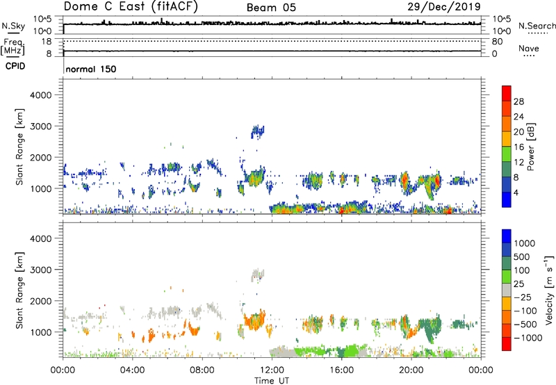Click the 'N.Search' legend label
The height and width of the screenshot is (385, 556).
[x=537, y=26]
